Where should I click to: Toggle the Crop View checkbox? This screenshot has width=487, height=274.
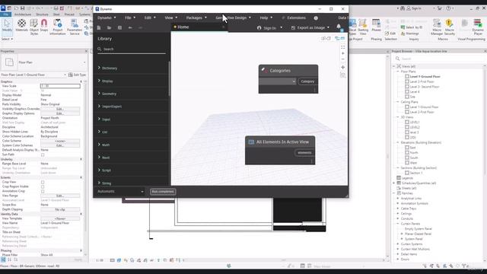pyautogui.click(x=43, y=182)
